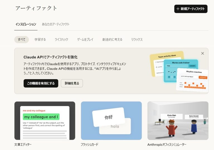Pick the リラックス category filter

coord(137,40)
